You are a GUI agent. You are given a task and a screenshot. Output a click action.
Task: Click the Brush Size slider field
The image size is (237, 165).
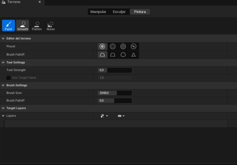point(115,93)
